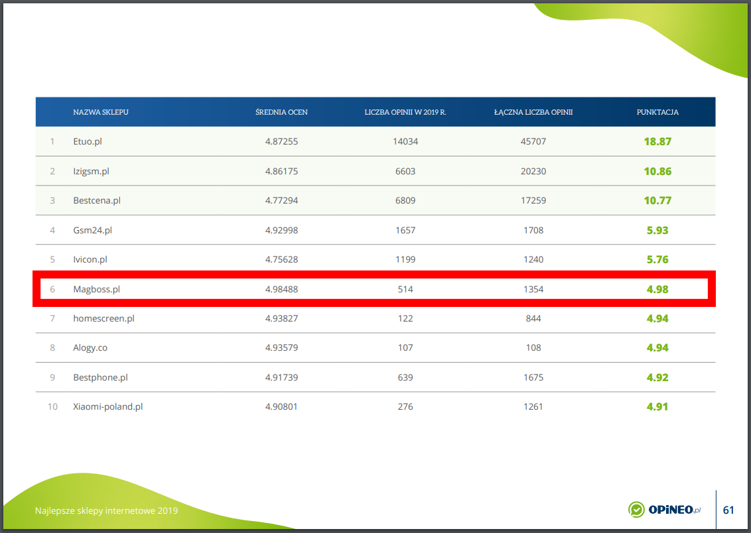Click the green score 10.86
Viewport: 751px width, 533px height.
point(657,171)
